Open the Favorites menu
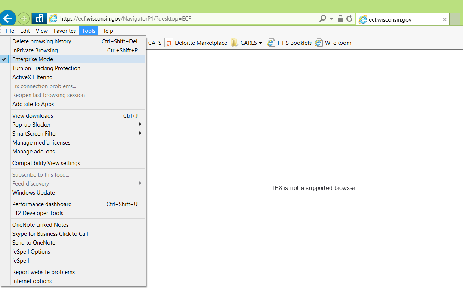The image size is (463, 295). pos(65,31)
